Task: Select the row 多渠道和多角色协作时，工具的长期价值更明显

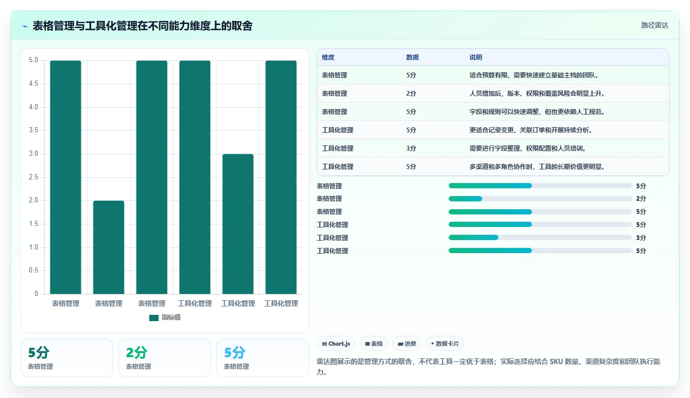Action: (493, 167)
